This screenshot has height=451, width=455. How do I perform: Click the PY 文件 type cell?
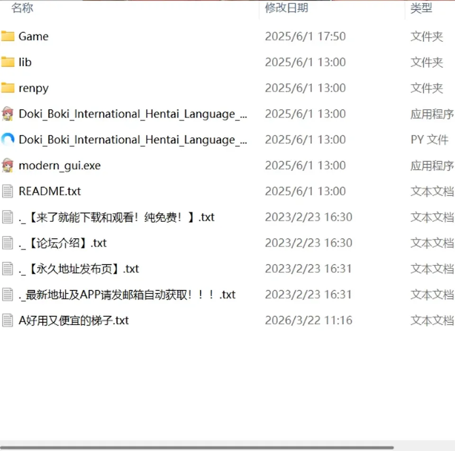pyautogui.click(x=429, y=140)
